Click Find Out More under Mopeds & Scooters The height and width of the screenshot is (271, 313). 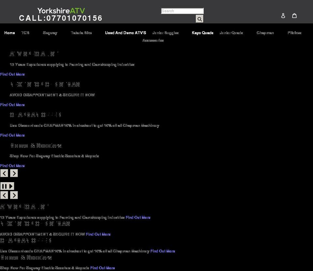click(12, 166)
